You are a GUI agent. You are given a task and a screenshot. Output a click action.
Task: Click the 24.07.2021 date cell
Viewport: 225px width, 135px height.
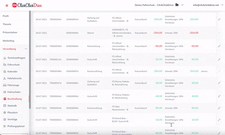click(41, 108)
